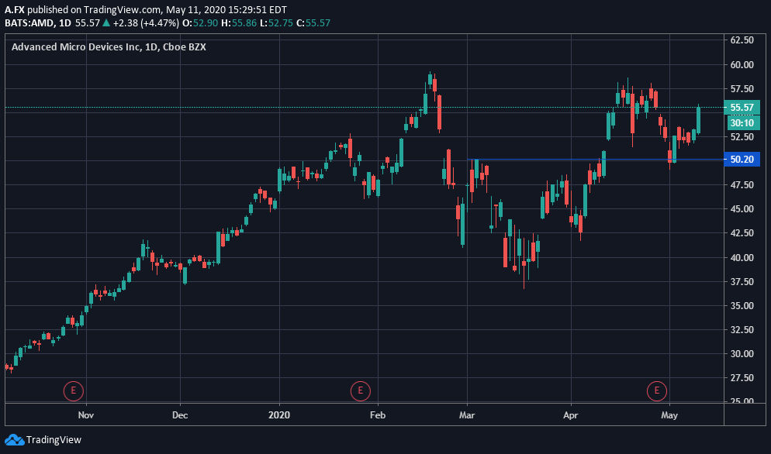Click the 27.50 price axis label

click(742, 378)
